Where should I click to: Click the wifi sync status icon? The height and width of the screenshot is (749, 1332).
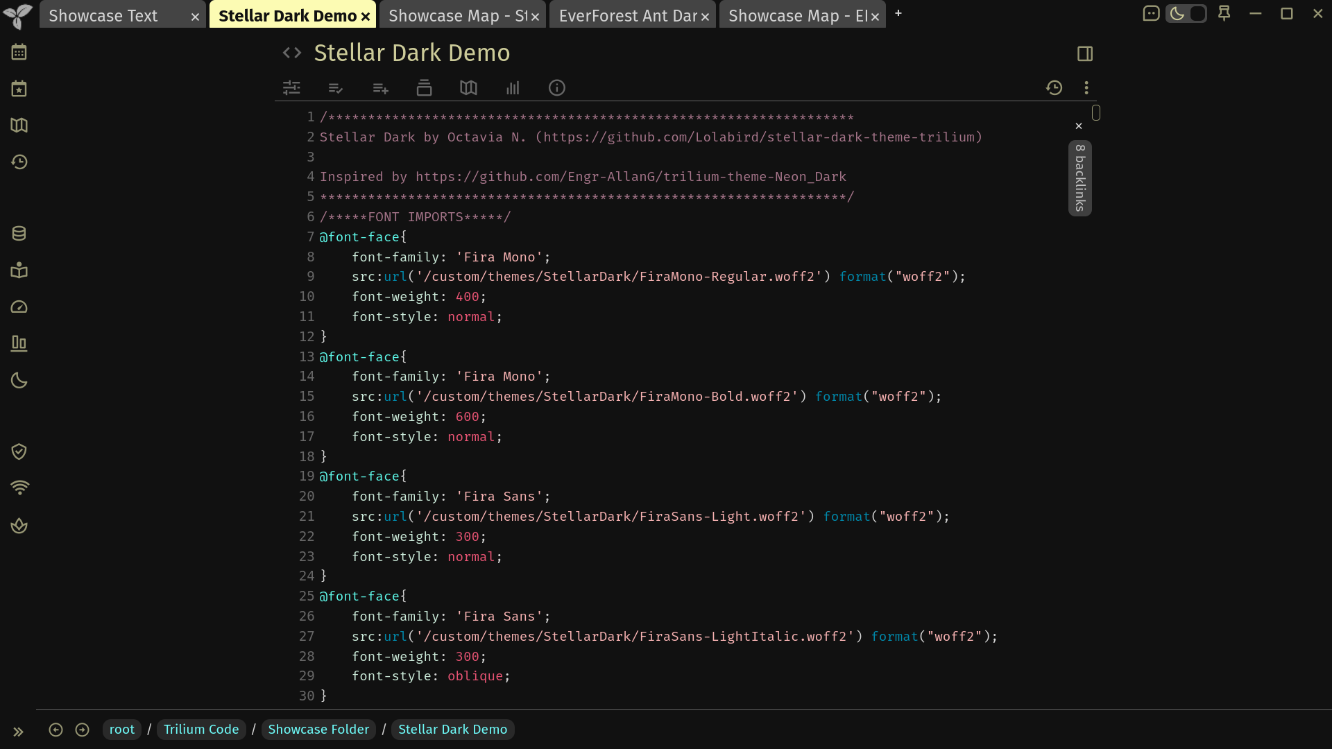coord(19,488)
